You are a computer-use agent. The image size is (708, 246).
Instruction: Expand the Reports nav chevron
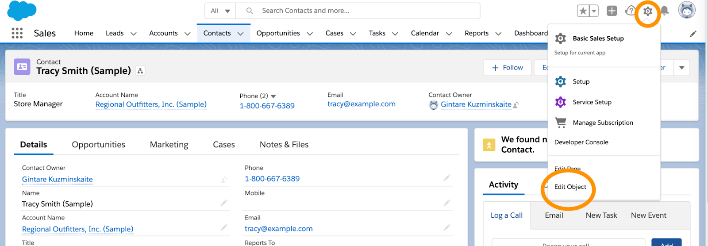(x=498, y=34)
